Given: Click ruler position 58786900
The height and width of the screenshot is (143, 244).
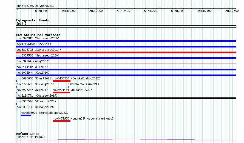Looking at the screenshot, I should [x=69, y=11].
